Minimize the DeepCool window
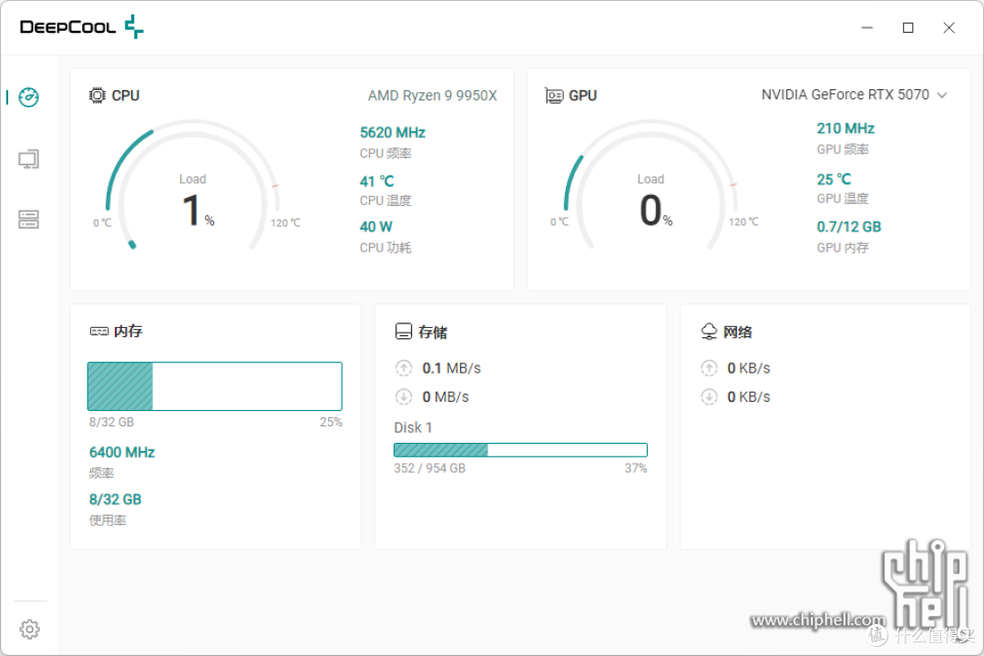Screen dimensions: 984x656 (867, 27)
